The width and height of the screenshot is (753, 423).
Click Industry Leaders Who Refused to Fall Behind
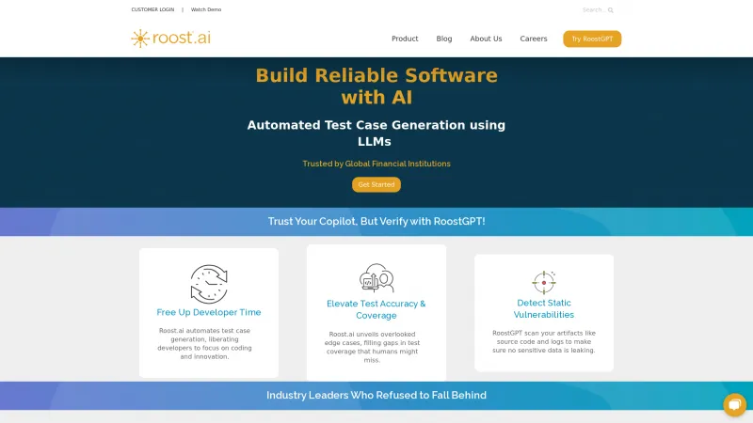point(376,395)
